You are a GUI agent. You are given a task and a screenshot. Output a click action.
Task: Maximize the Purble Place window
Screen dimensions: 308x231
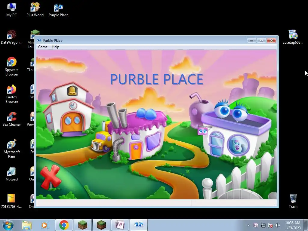(261, 41)
